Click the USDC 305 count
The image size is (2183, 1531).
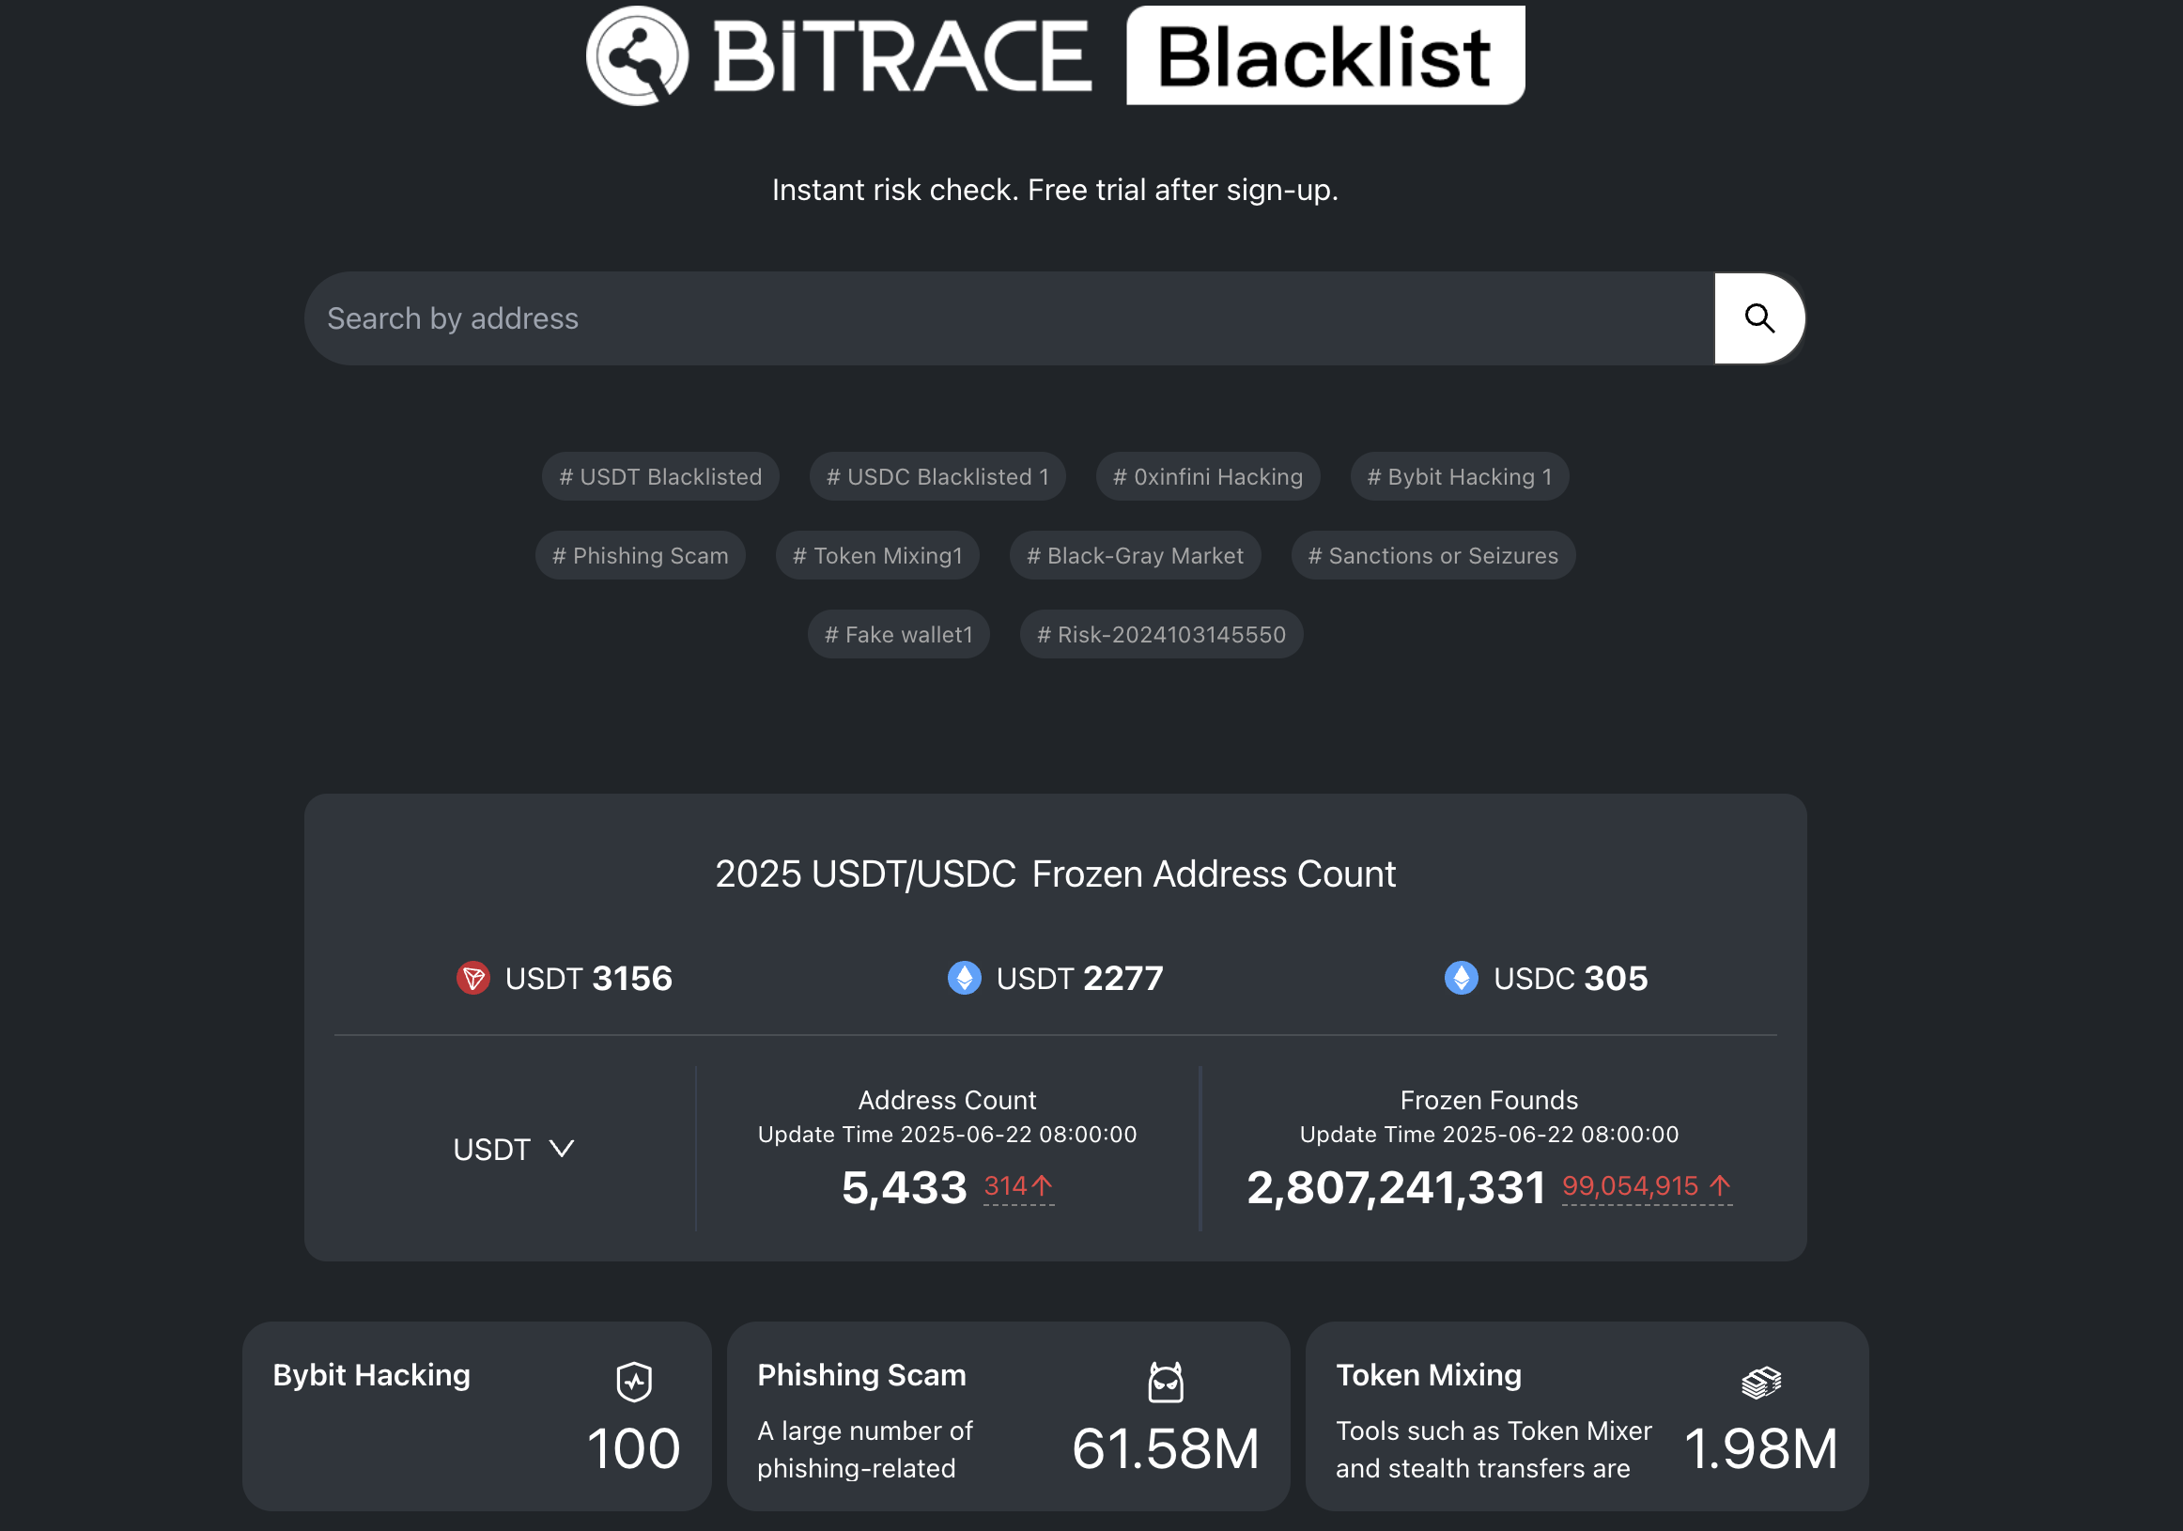1571,978
